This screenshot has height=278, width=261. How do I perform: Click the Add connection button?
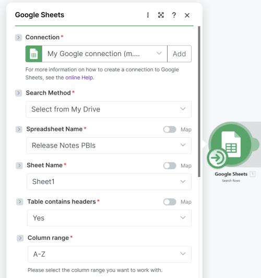(179, 54)
